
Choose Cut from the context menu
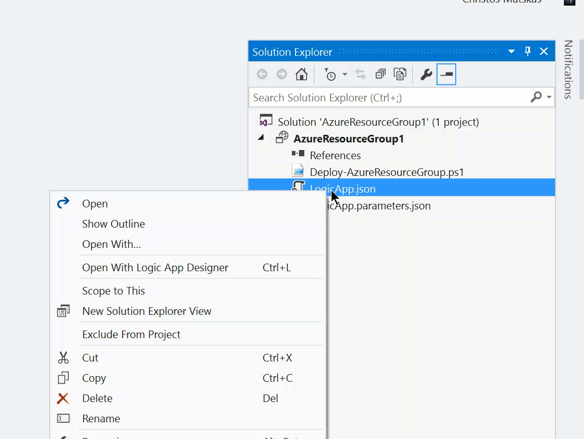pyautogui.click(x=188, y=358)
